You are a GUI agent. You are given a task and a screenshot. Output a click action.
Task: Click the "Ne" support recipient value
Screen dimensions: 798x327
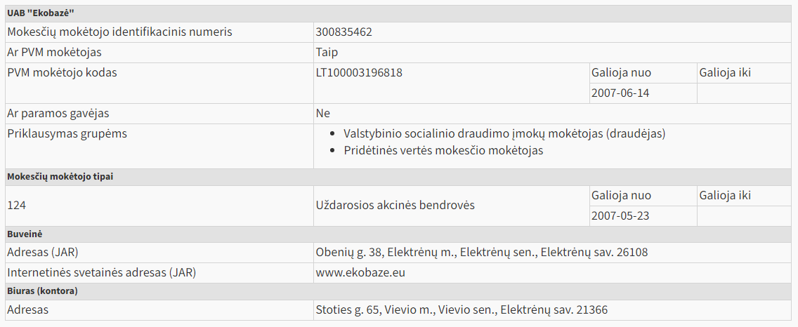323,114
